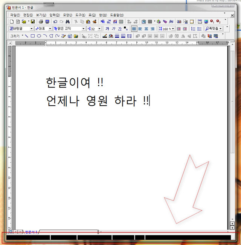
Task: Choose the object selection arrow tool
Action: click(84, 36)
